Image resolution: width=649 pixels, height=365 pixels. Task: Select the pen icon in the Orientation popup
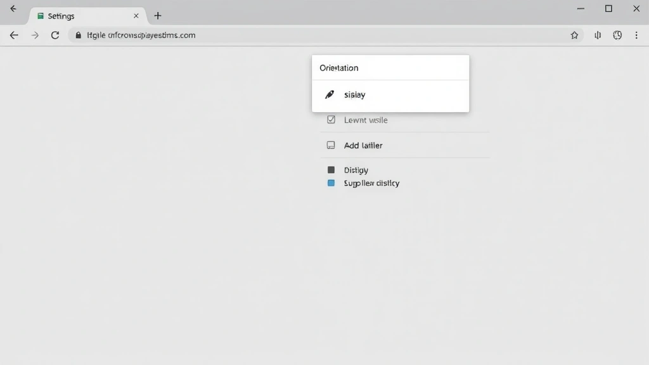click(330, 94)
